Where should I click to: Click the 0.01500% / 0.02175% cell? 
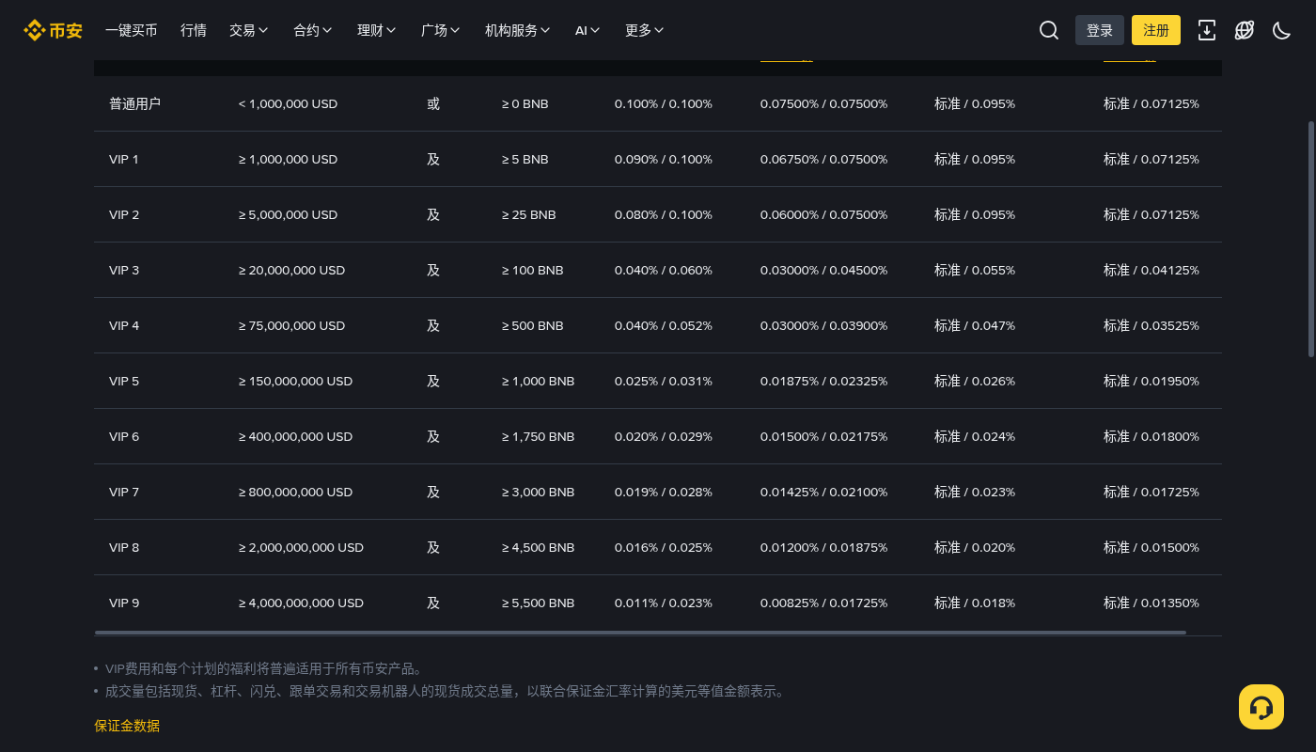coord(824,436)
